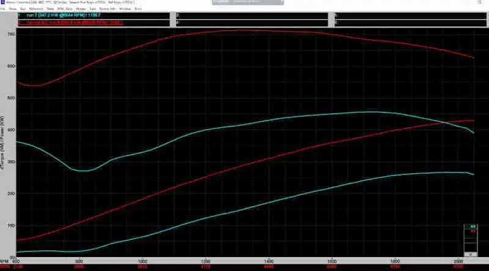Open the Reference menu
The height and width of the screenshot is (271, 489).
pos(36,9)
